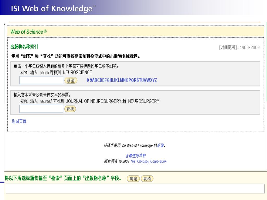Click the 移至 button
The image size is (267, 200).
pos(71,80)
